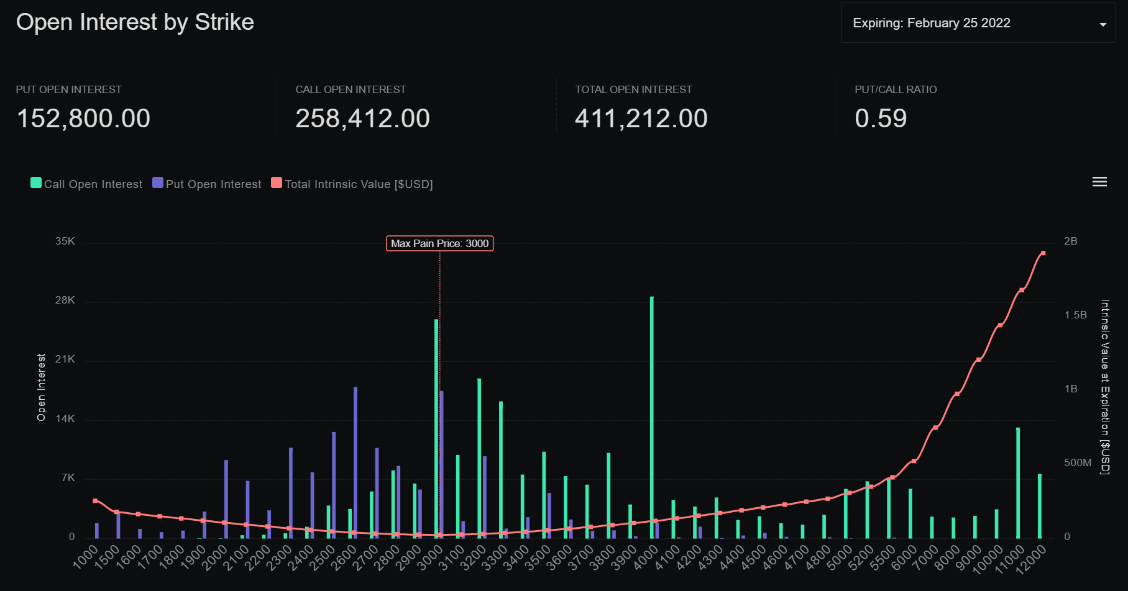Click the first intrinsic value point at 1000
The height and width of the screenshot is (591, 1128).
pyautogui.click(x=95, y=500)
